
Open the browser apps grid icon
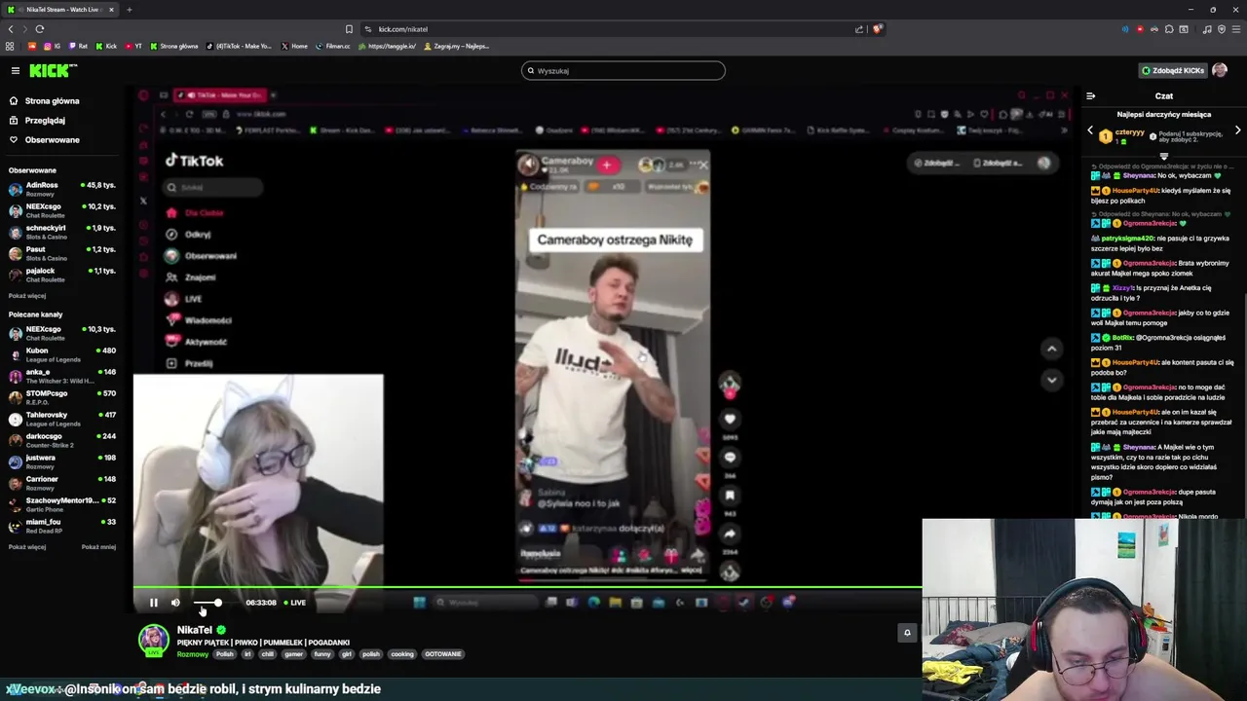click(10, 46)
